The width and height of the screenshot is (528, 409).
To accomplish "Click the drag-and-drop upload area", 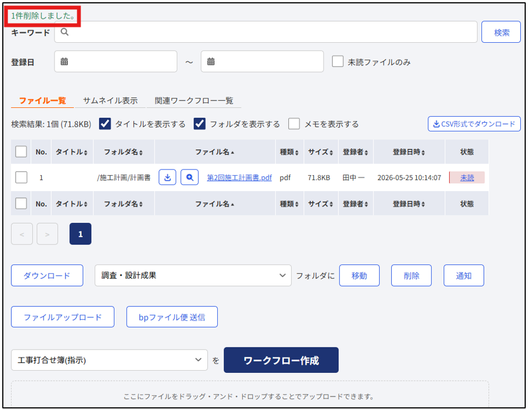I will 250,394.
